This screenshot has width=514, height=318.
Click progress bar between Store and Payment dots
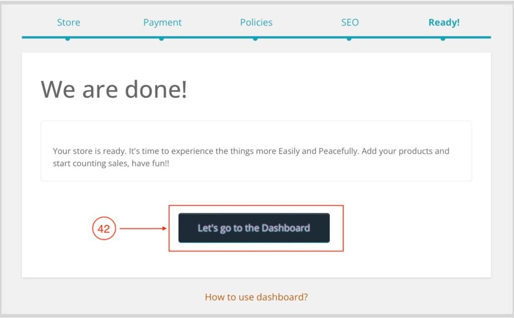click(114, 37)
